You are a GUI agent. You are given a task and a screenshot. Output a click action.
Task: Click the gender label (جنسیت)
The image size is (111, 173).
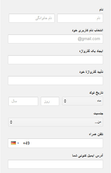click(x=98, y=113)
